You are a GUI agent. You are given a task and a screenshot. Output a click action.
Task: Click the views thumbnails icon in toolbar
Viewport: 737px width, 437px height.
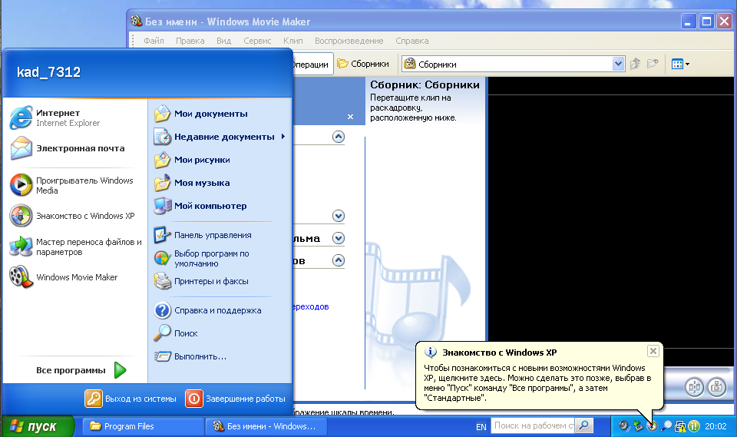point(677,64)
